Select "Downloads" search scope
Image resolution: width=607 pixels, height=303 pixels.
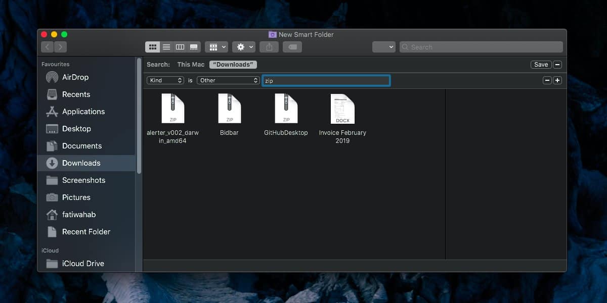tap(233, 65)
